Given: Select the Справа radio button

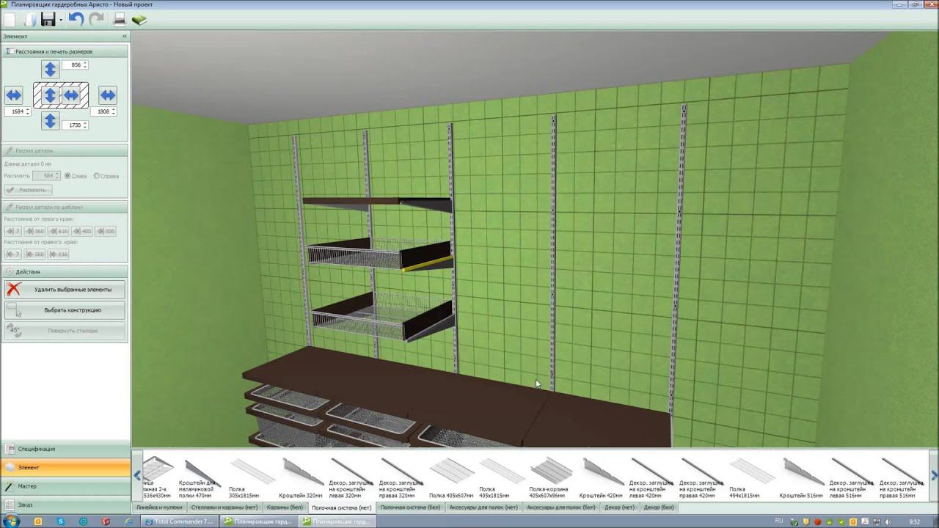Looking at the screenshot, I should click(x=95, y=176).
